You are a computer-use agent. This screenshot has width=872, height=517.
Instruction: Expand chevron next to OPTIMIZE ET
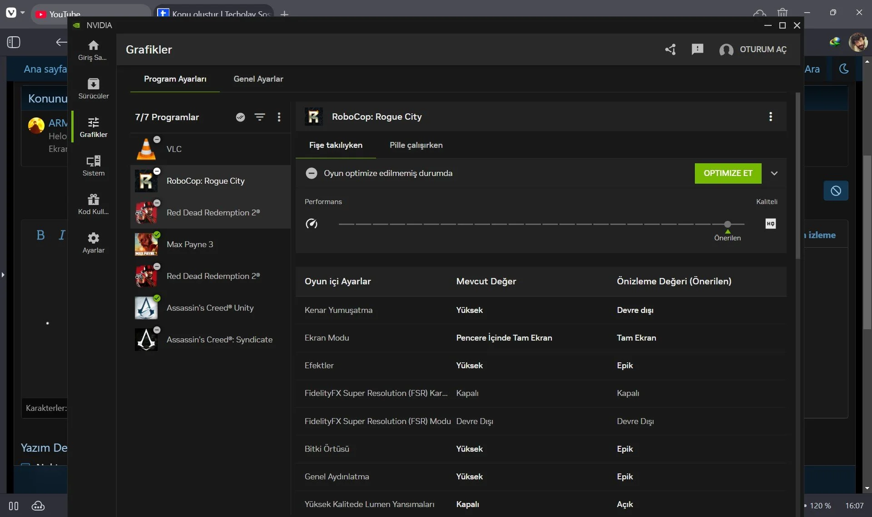click(x=774, y=173)
